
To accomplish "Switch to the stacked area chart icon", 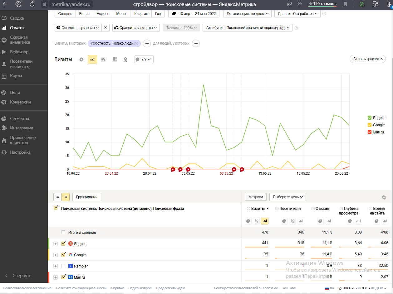I will 103,60.
